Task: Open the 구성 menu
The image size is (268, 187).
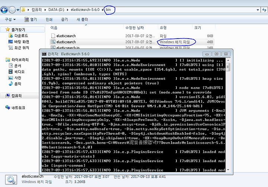Action: tap(10, 19)
